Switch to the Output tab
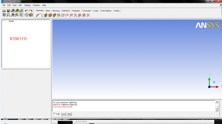Viewport: 222px width, 124px height. pyautogui.click(x=117, y=11)
